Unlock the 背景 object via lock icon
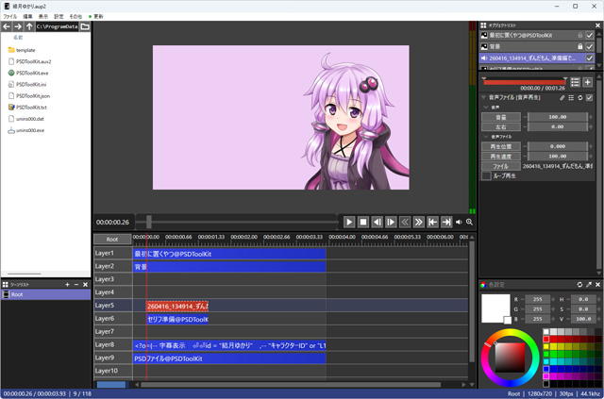 point(579,46)
